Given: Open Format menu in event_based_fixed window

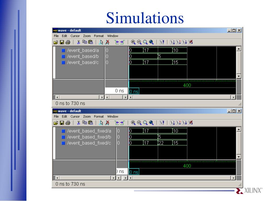Looking at the screenshot, I should (99, 116).
